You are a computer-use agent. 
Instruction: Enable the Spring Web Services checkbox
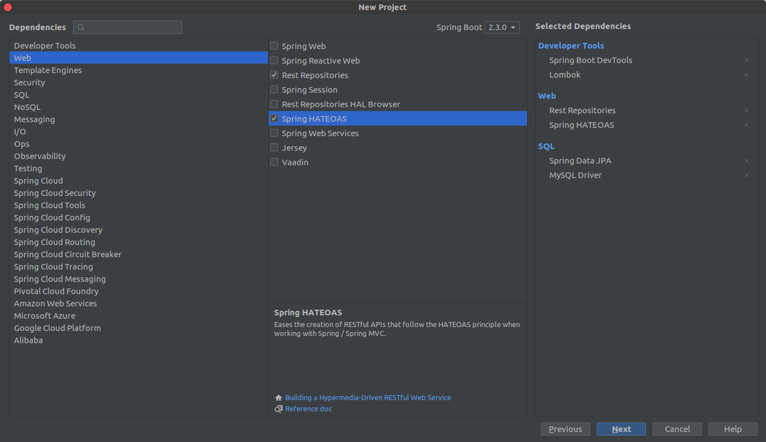(274, 133)
